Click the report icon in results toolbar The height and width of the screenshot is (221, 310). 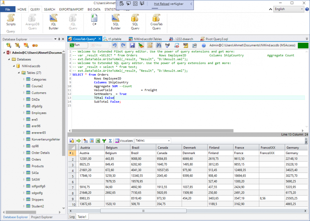(x=92, y=141)
